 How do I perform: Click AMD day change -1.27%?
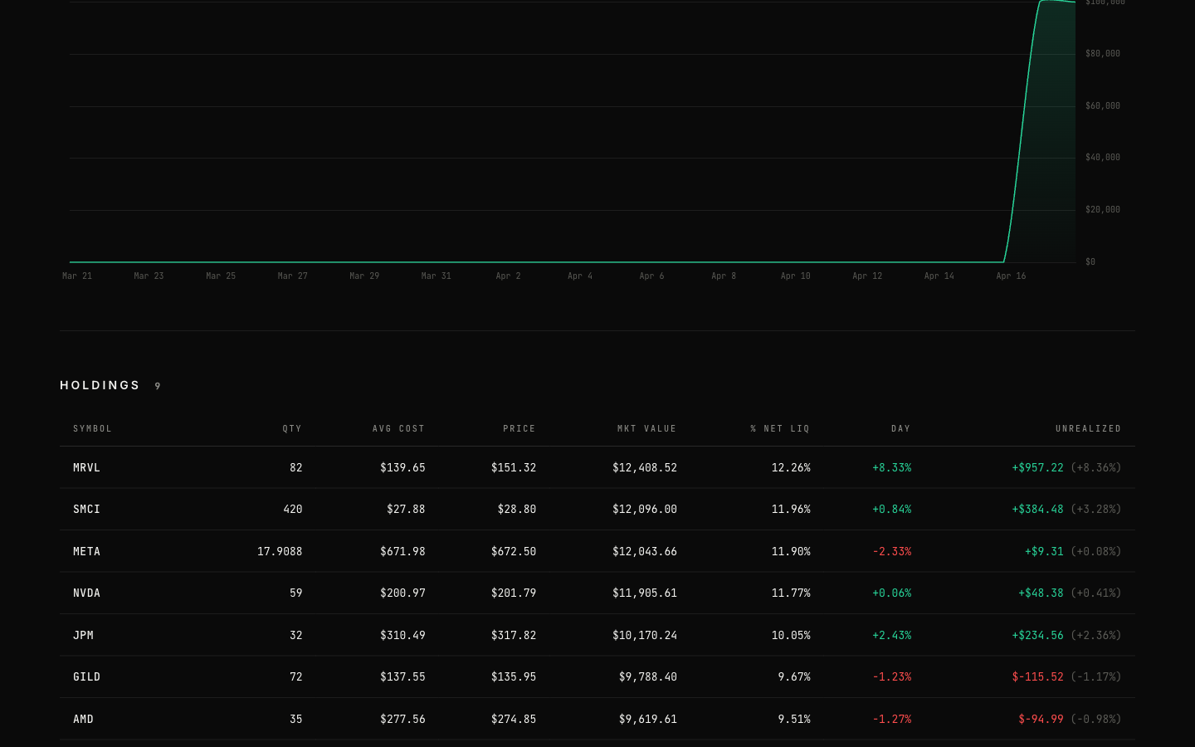pyautogui.click(x=892, y=719)
